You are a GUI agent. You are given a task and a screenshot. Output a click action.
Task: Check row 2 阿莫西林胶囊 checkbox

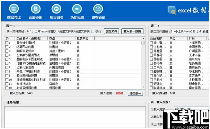pyautogui.click(x=7, y=47)
